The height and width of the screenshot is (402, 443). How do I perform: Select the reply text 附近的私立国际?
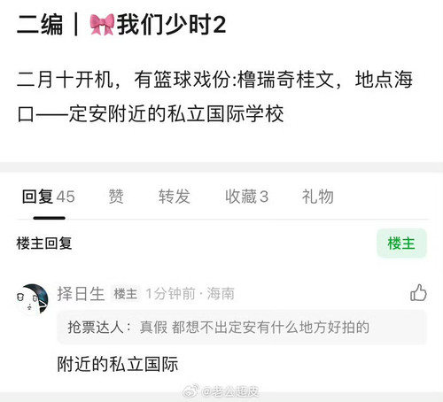pos(118,364)
